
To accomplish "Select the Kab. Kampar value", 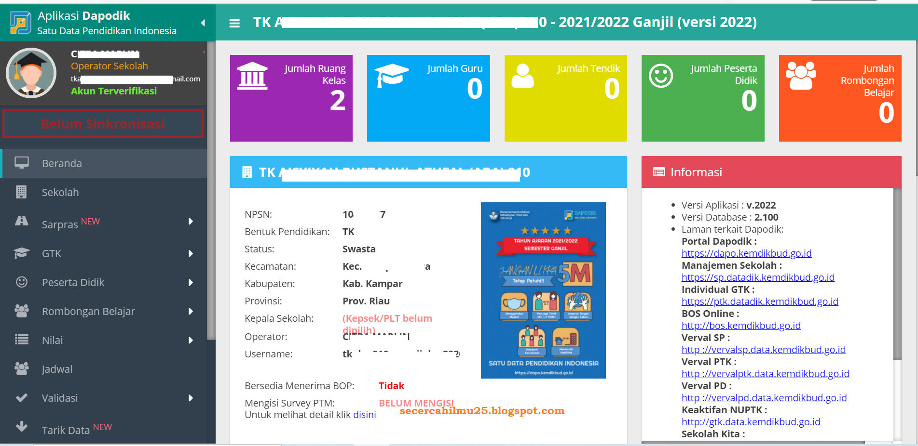I will pos(372,284).
